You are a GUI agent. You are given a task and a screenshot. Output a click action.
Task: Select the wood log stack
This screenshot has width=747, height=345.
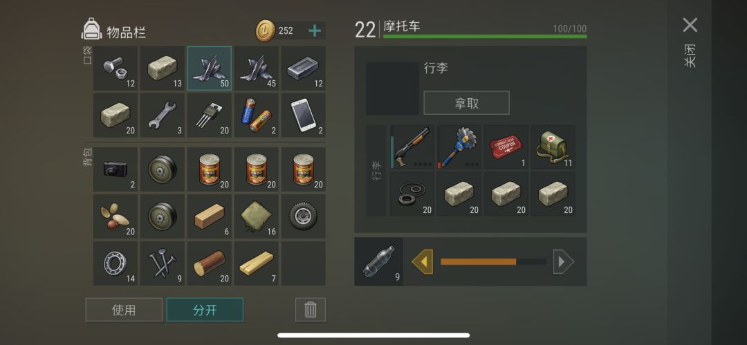[x=209, y=263]
